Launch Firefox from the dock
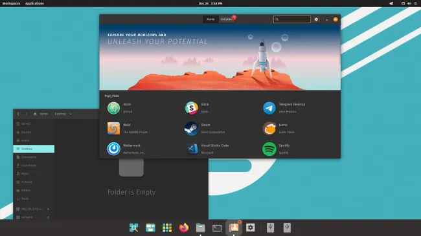This screenshot has height=236, width=421. pyautogui.click(x=184, y=228)
